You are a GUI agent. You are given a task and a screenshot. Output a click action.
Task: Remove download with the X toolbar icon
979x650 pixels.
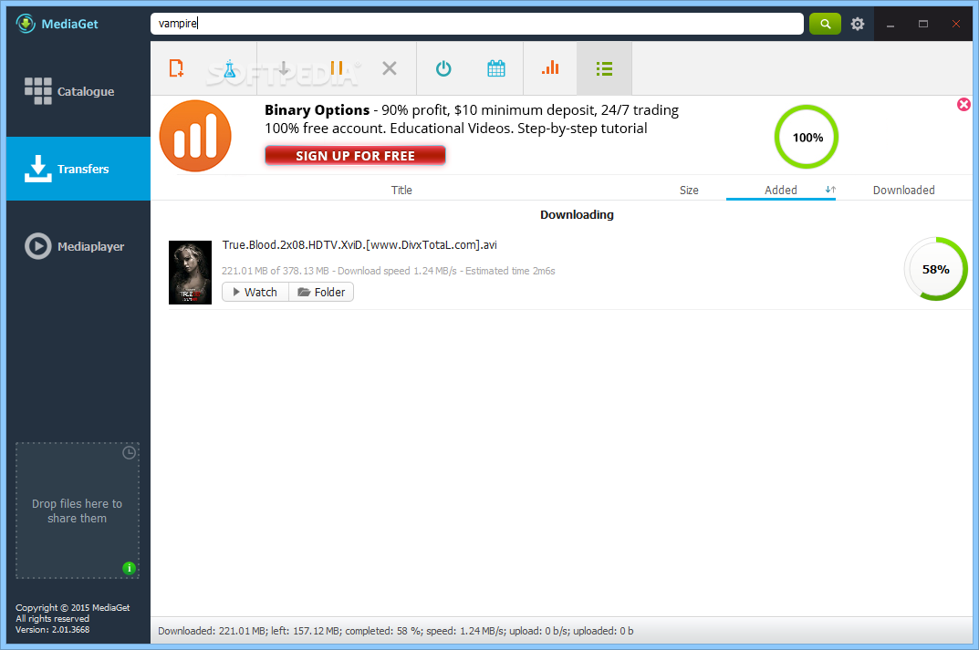390,68
